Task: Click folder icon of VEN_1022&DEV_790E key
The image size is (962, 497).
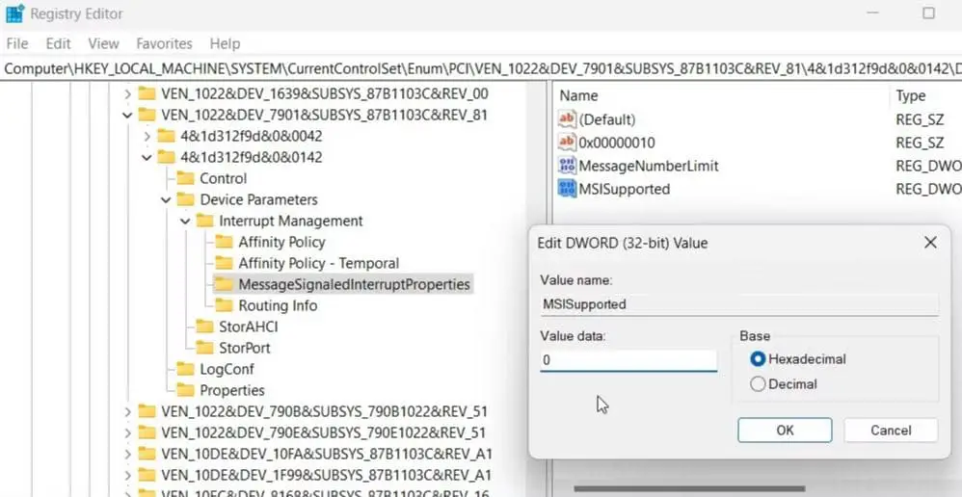Action: pyautogui.click(x=147, y=432)
